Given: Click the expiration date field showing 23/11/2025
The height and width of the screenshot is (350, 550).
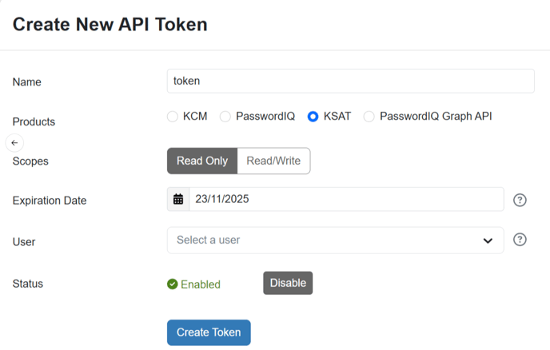Looking at the screenshot, I should (346, 199).
